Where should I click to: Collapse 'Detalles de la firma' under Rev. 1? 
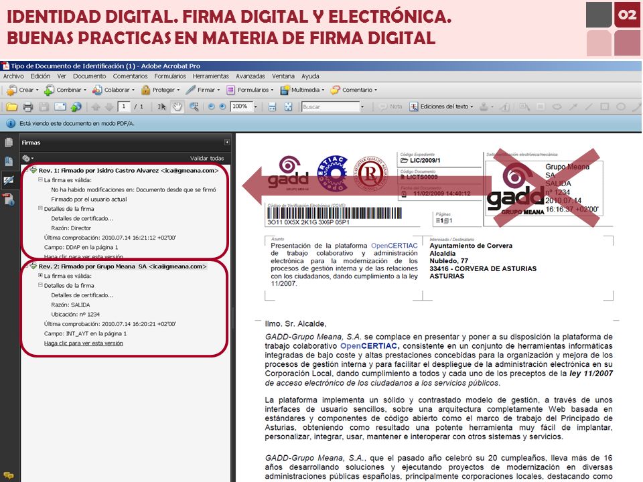(40, 208)
